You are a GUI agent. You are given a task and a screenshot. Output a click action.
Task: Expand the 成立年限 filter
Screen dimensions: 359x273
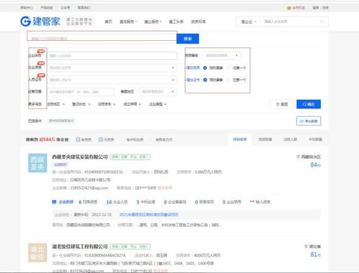pyautogui.click(x=132, y=104)
